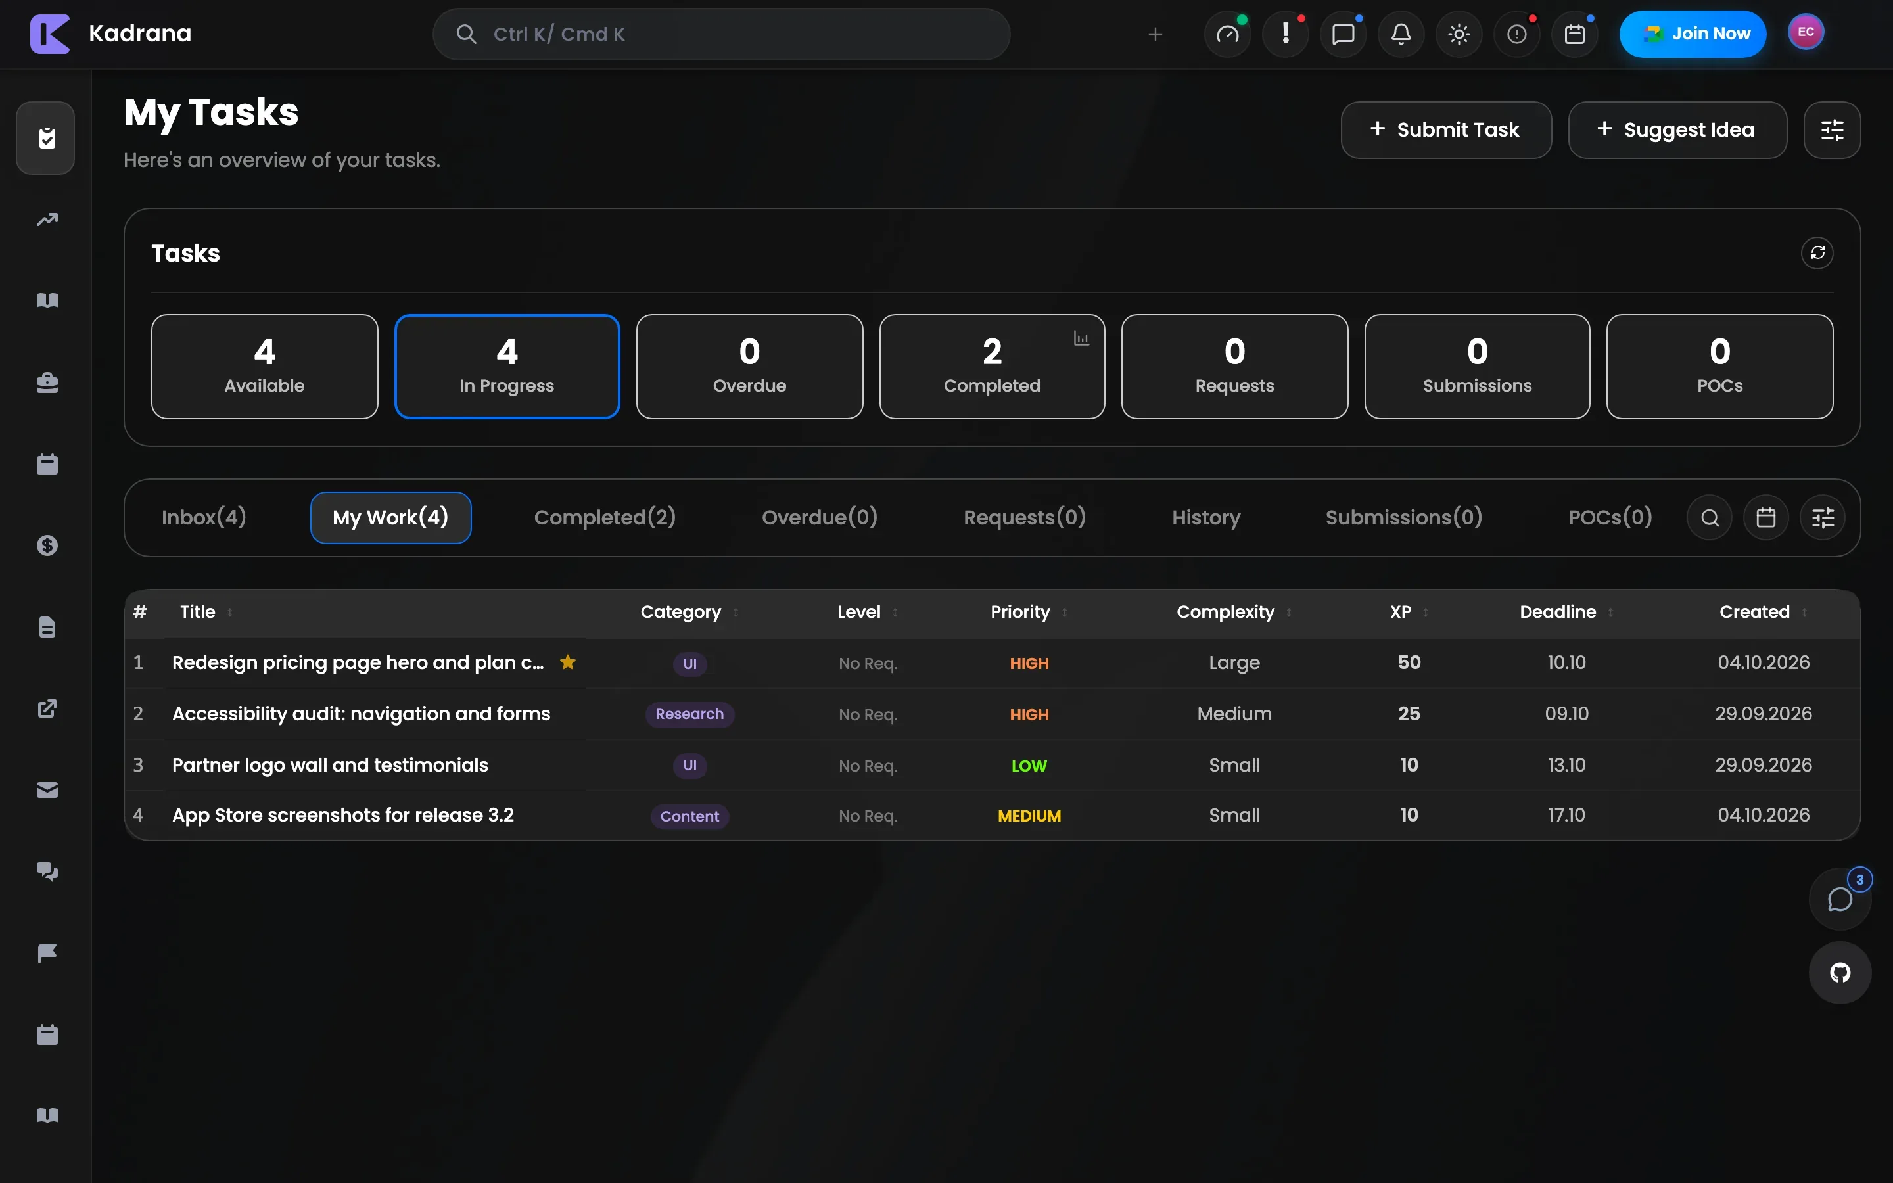Screen dimensions: 1893x1183
Task: Click the header message square icon
Action: point(1343,34)
